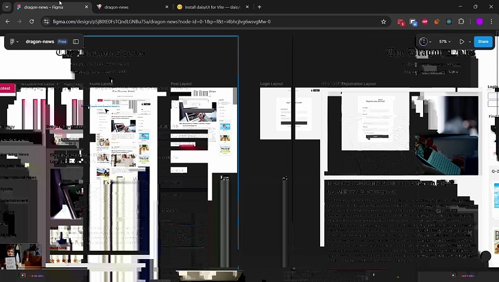
Task: Click the Sports category text
Action: coord(6,189)
